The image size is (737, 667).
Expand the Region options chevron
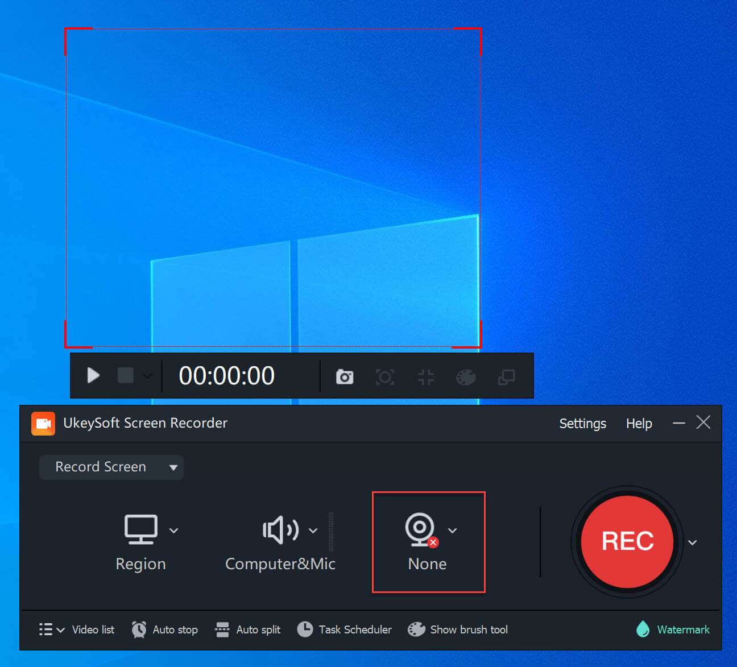click(174, 531)
